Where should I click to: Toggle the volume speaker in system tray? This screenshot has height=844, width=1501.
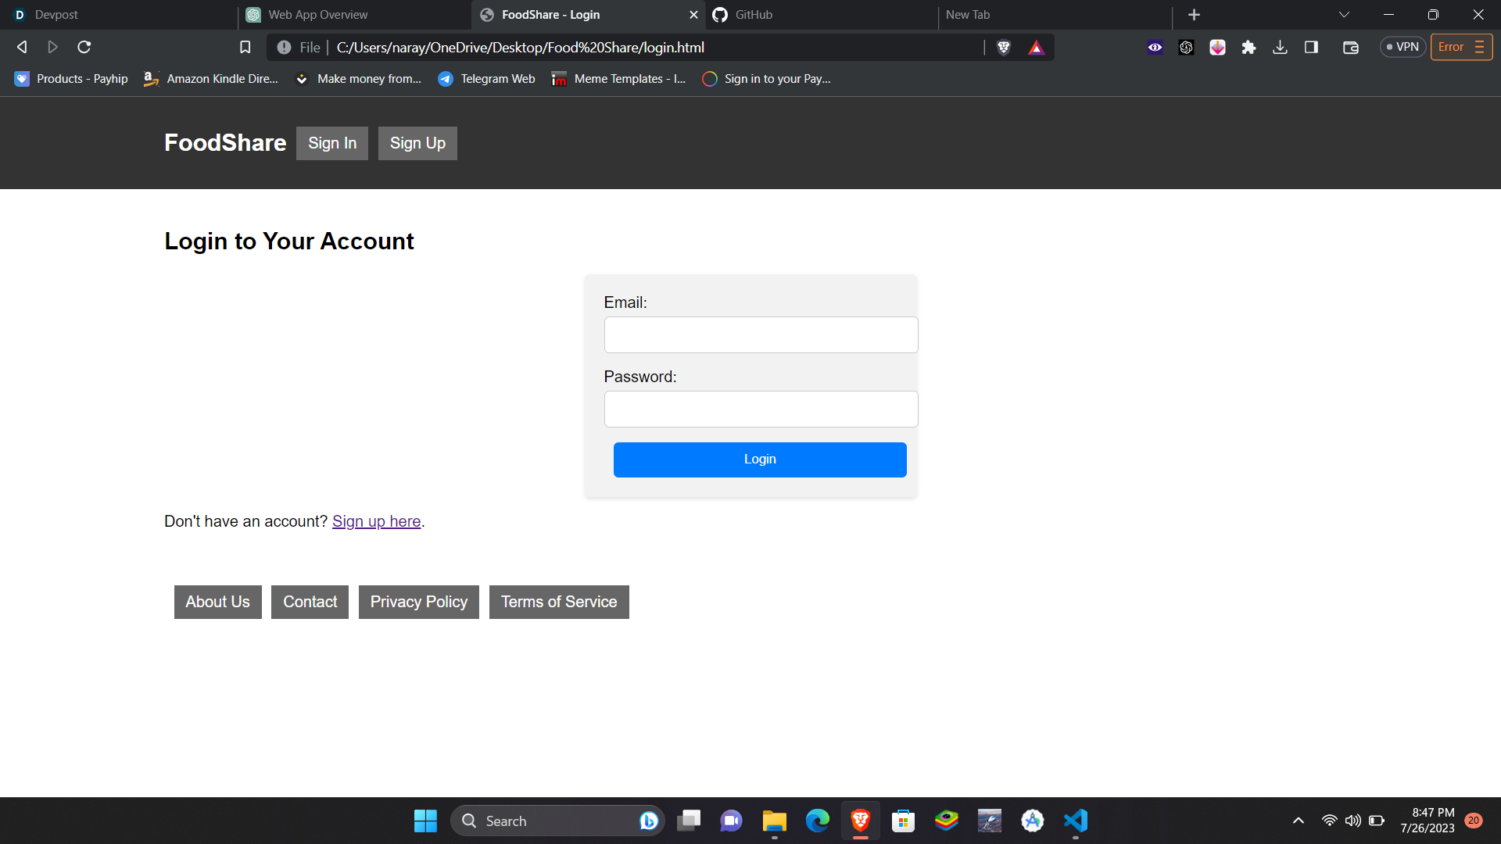1352,821
